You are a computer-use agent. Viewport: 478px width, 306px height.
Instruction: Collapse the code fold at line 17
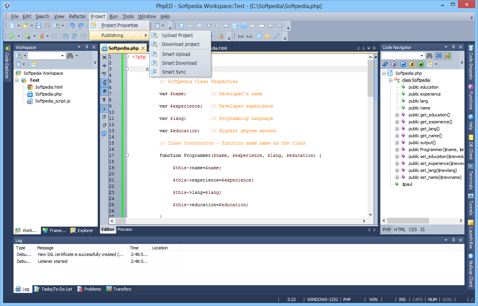(127, 155)
